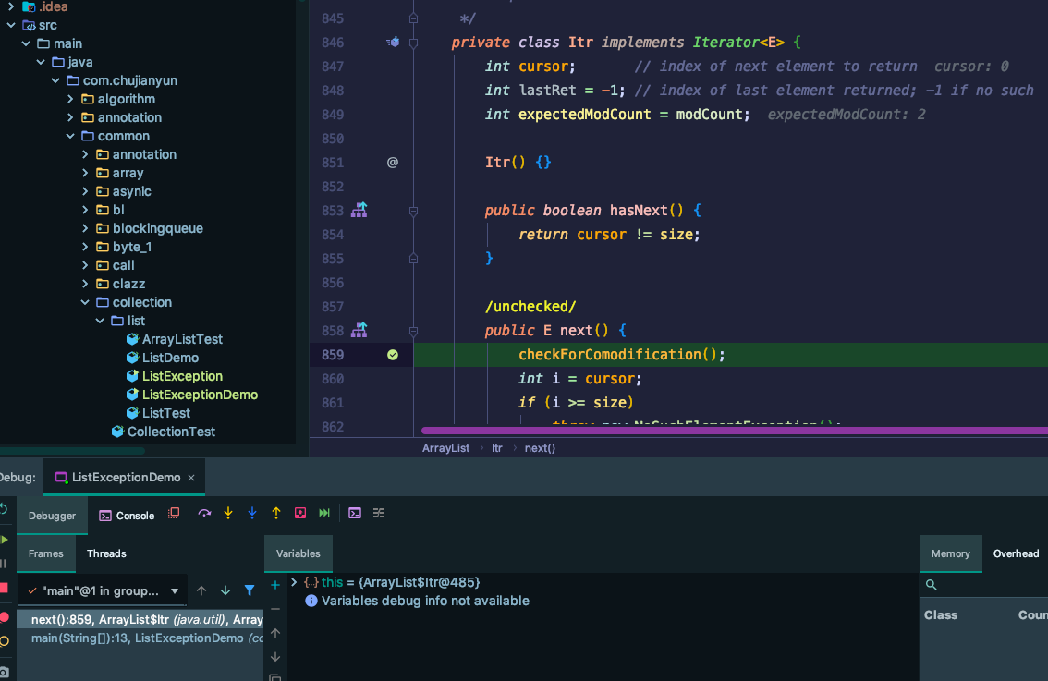
Task: Collapse the common package folder
Action: (x=70, y=136)
